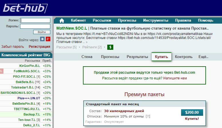Click the green dollar sign icon

tap(110, 47)
